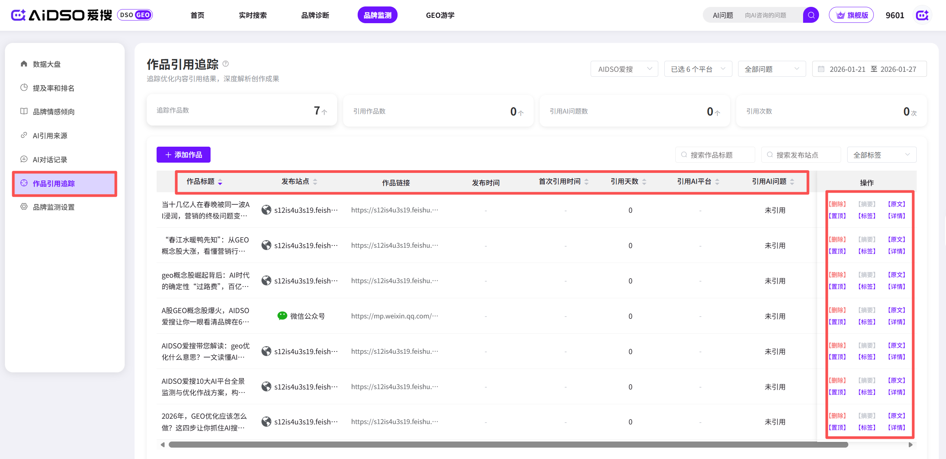Click the purple search magnifier icon

(811, 15)
